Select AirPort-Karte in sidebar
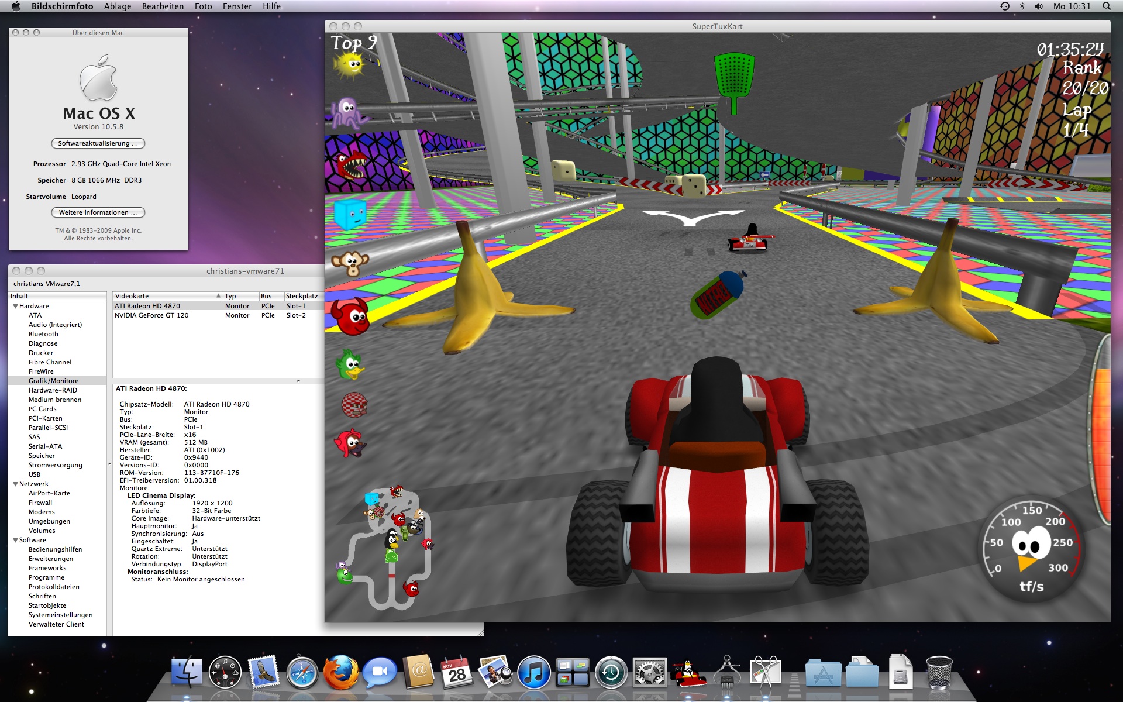Image resolution: width=1123 pixels, height=702 pixels. [x=57, y=493]
